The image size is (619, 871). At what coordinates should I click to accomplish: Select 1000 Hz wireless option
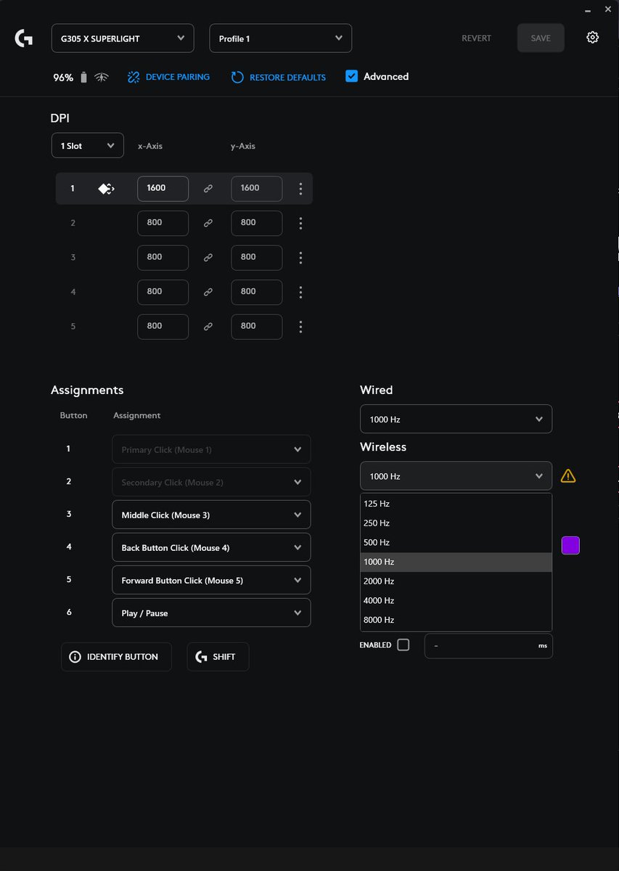[456, 562]
